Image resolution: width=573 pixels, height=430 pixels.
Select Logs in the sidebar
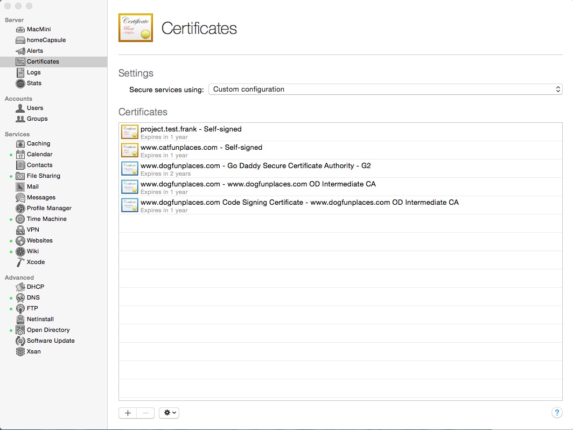(x=33, y=72)
